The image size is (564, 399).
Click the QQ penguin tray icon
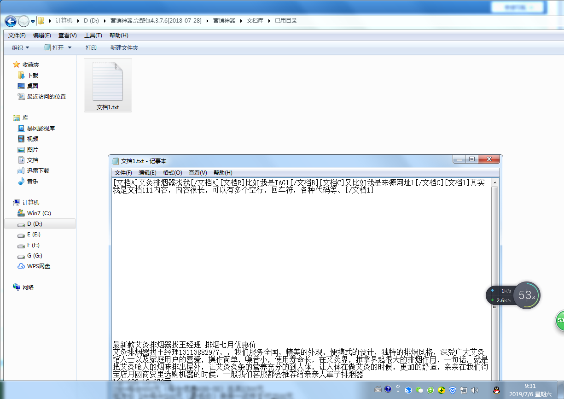click(496, 390)
